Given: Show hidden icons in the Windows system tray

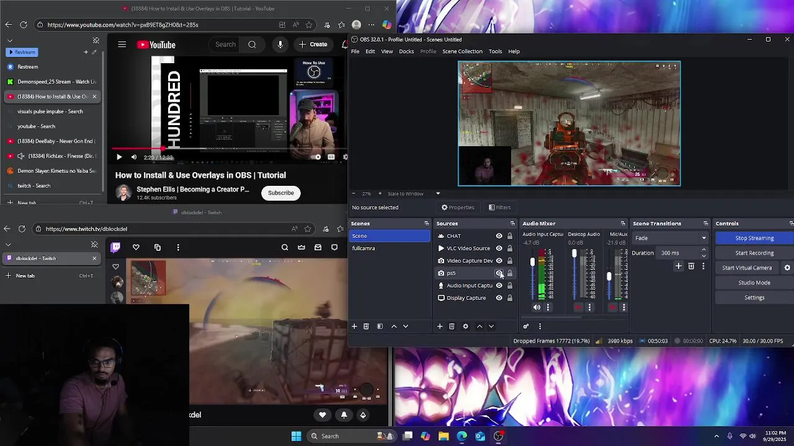Looking at the screenshot, I should pyautogui.click(x=716, y=436).
